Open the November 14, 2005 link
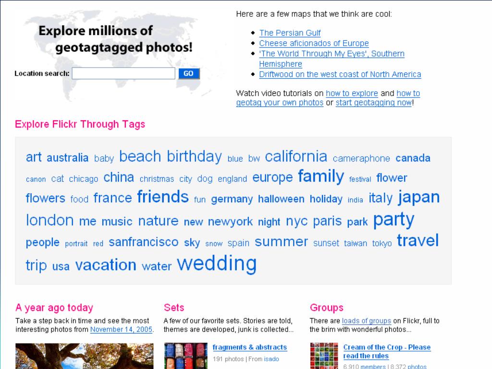This screenshot has width=492, height=369. click(x=121, y=330)
